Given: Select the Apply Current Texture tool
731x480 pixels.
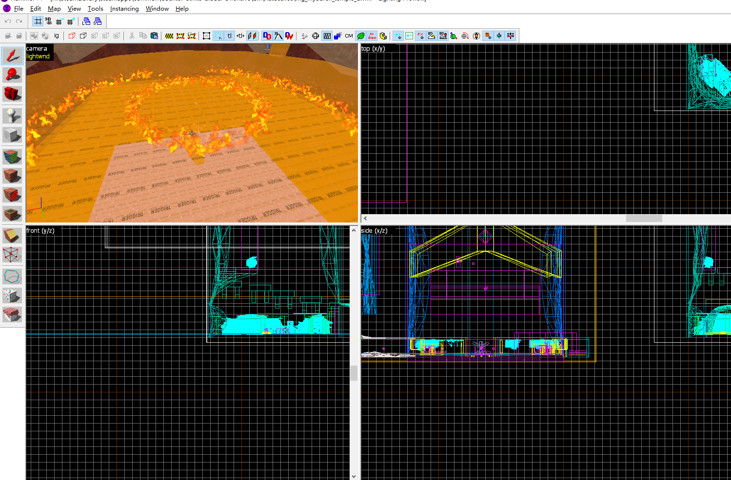Looking at the screenshot, I should (12, 175).
